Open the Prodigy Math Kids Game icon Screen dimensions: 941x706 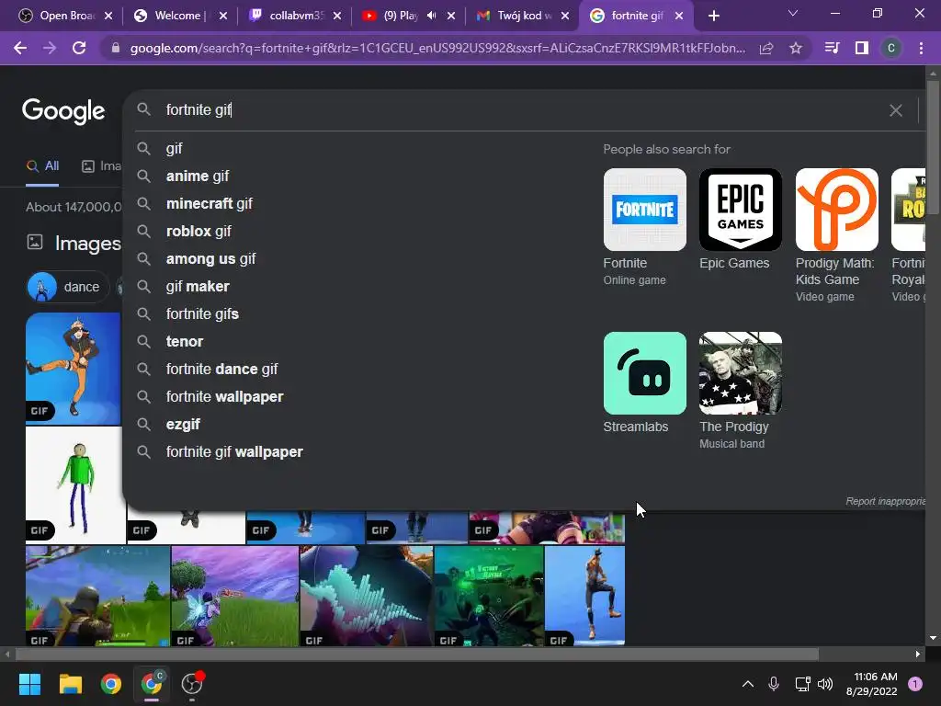coord(836,210)
